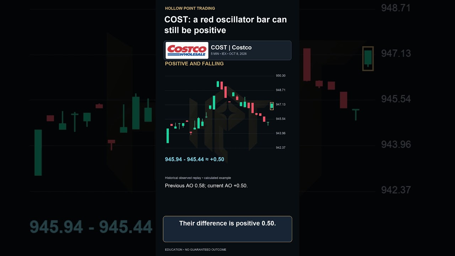
Task: Click the large background 947.13 label
Action: [396, 53]
